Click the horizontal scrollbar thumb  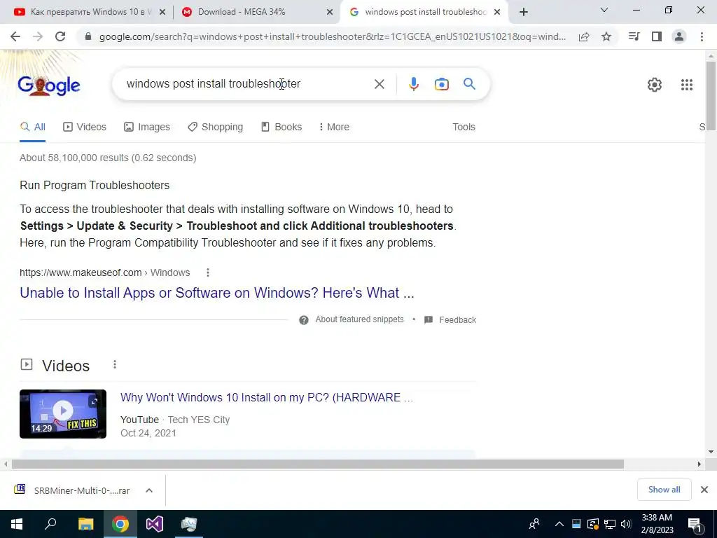click(318, 464)
